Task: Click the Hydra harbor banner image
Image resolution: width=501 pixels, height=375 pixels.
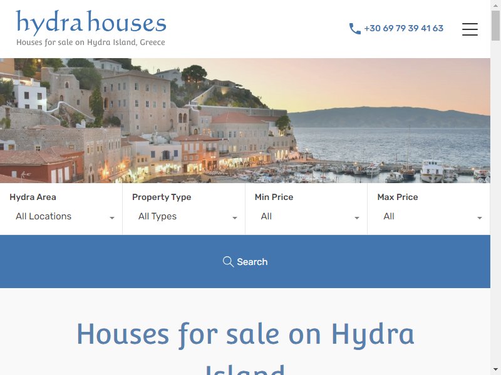Action: [x=245, y=121]
